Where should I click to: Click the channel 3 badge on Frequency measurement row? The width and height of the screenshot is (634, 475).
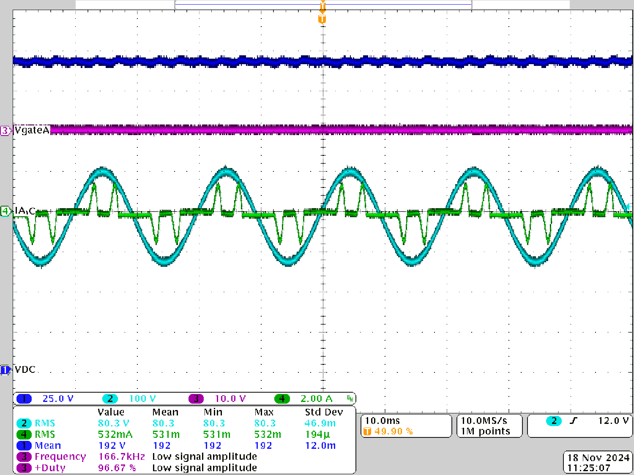coord(24,456)
